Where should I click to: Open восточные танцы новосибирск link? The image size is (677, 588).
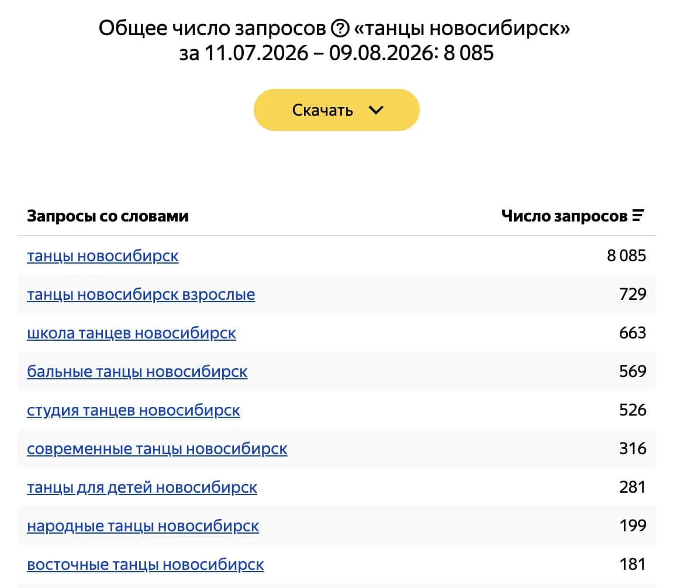[145, 565]
